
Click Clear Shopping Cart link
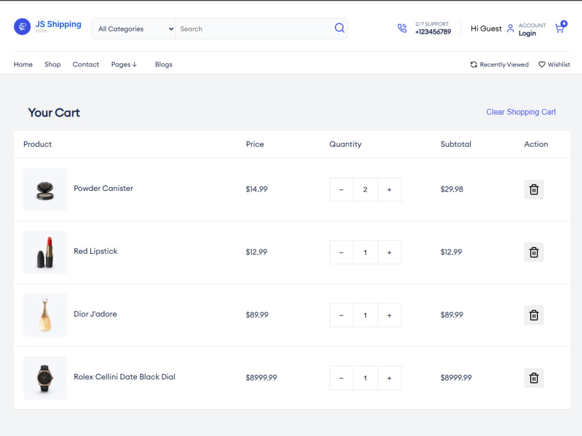coord(521,112)
